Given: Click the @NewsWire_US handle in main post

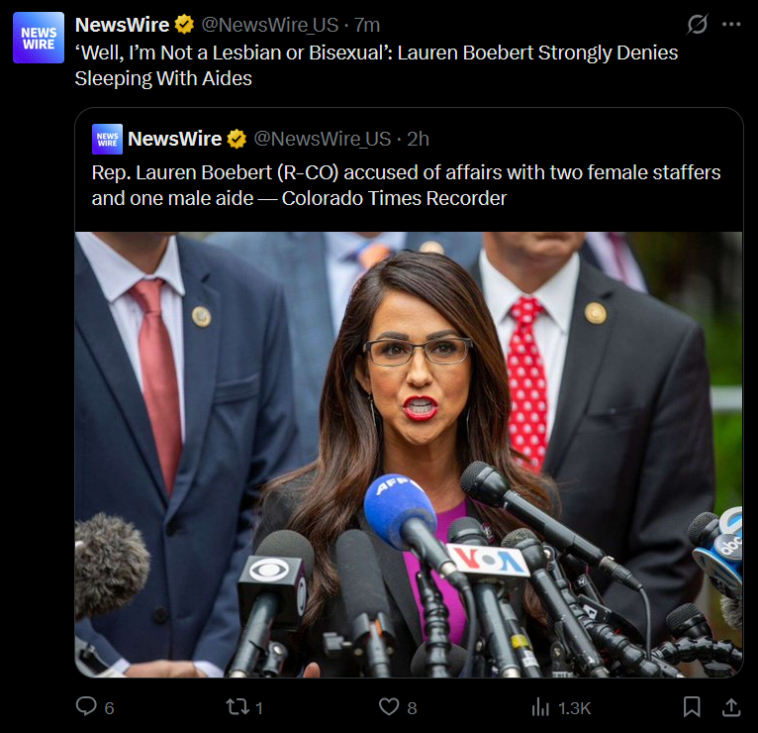Looking at the screenshot, I should (270, 25).
